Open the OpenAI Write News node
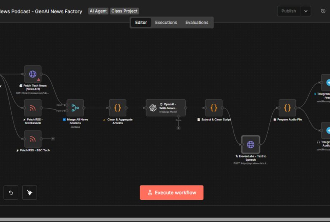 166,108
